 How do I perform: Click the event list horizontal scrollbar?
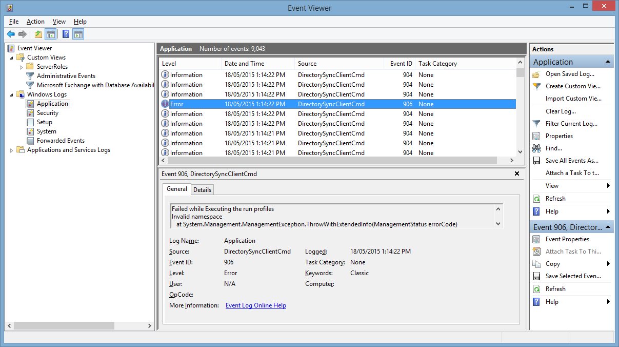(x=337, y=161)
